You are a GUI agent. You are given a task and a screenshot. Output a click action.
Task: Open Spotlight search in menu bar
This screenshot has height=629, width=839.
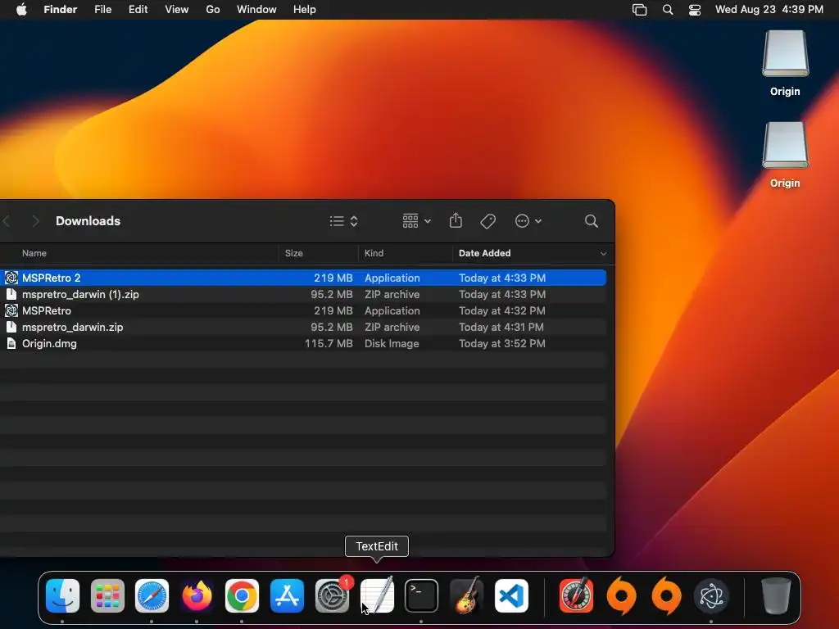point(668,10)
